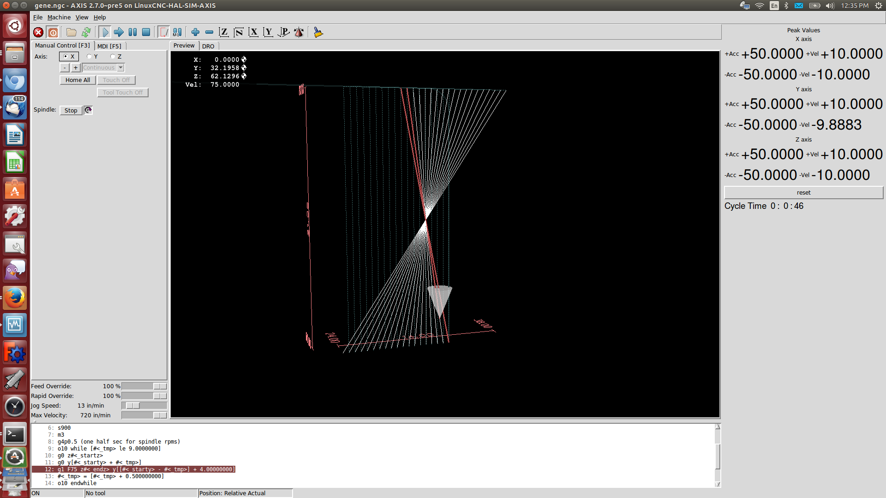Open the volume indicator in top bar

[830, 6]
